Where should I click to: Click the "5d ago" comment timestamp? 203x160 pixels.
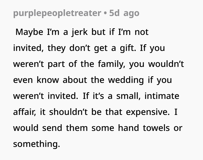(124, 13)
